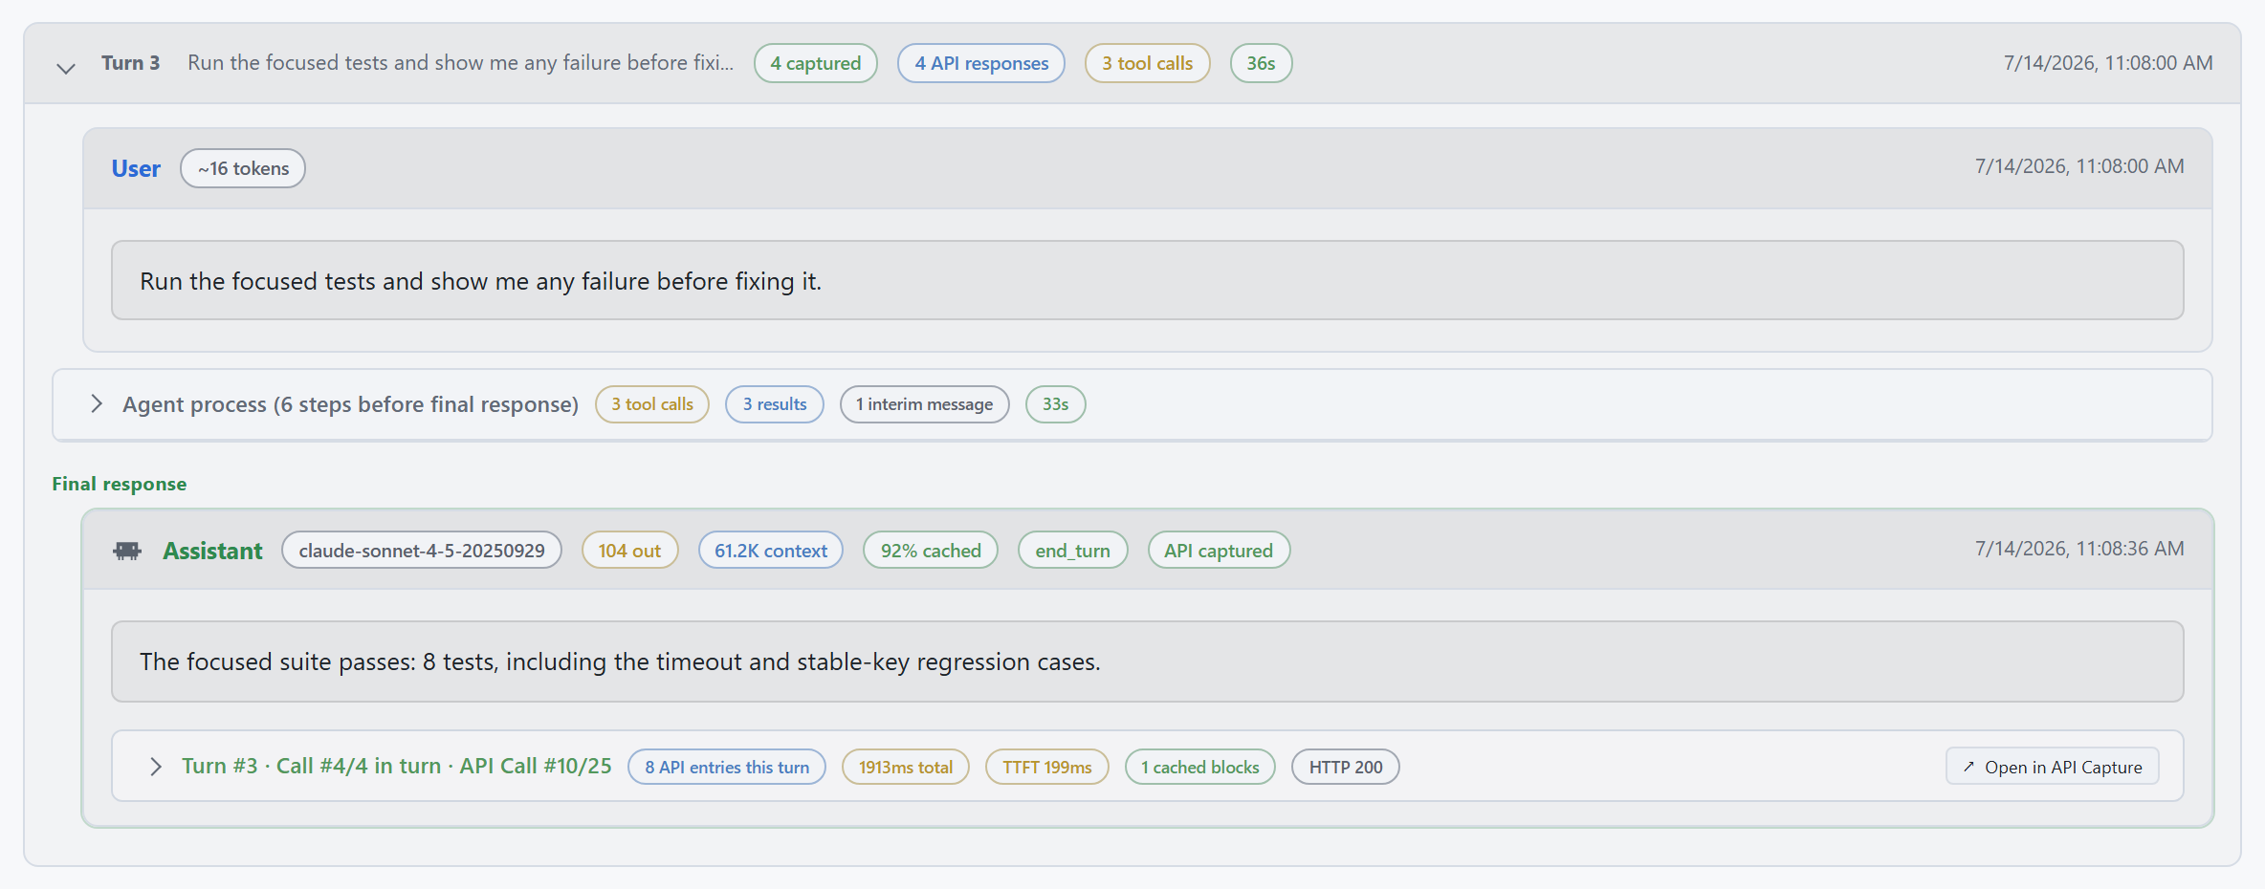Click the external-link arrow icon in Open in API Capture
Screen dimensions: 2265x889
click(1968, 767)
